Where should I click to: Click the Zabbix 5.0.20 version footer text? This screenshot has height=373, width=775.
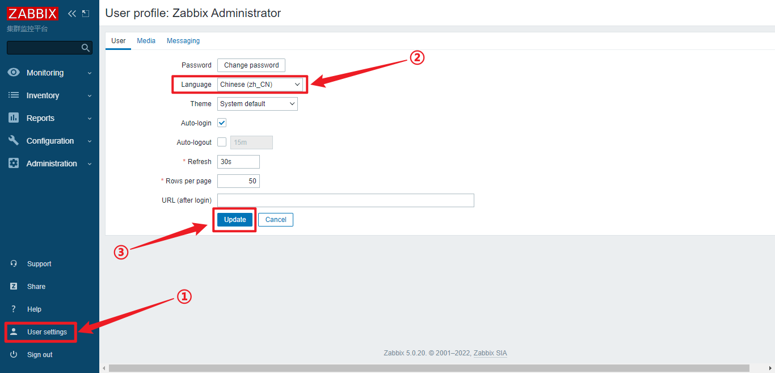pyautogui.click(x=427, y=353)
